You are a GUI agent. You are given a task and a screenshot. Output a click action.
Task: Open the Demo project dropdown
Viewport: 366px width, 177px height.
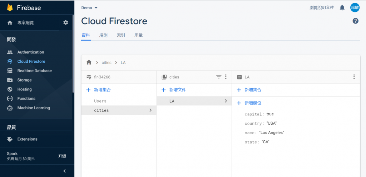[89, 8]
